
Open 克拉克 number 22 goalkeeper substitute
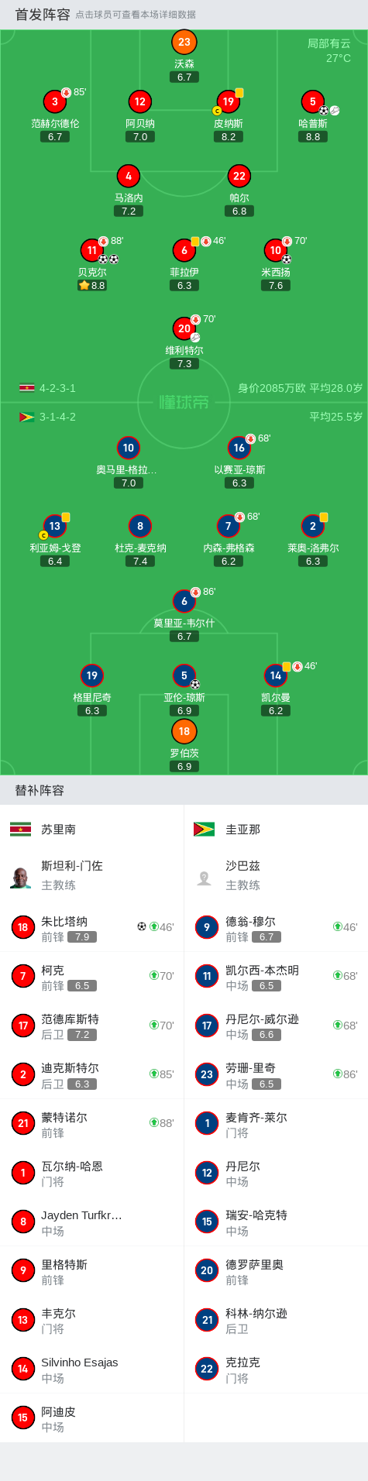[x=276, y=1369]
